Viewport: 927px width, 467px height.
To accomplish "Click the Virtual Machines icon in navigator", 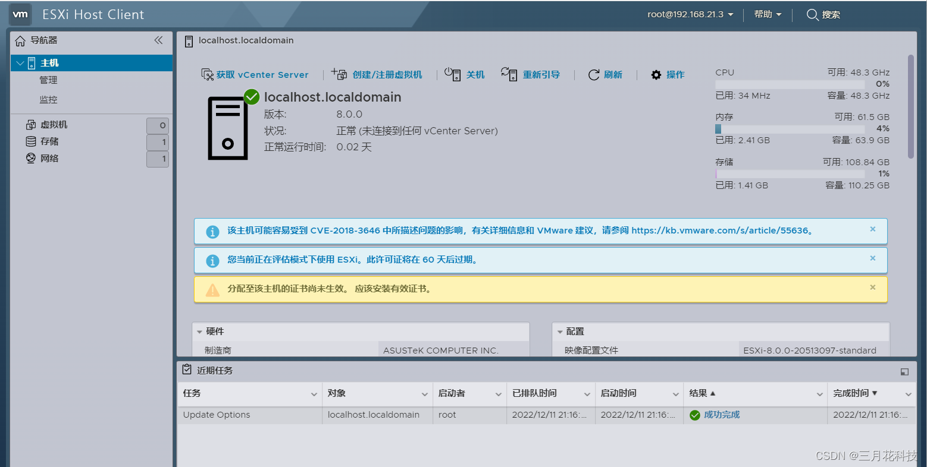I will pyautogui.click(x=31, y=125).
